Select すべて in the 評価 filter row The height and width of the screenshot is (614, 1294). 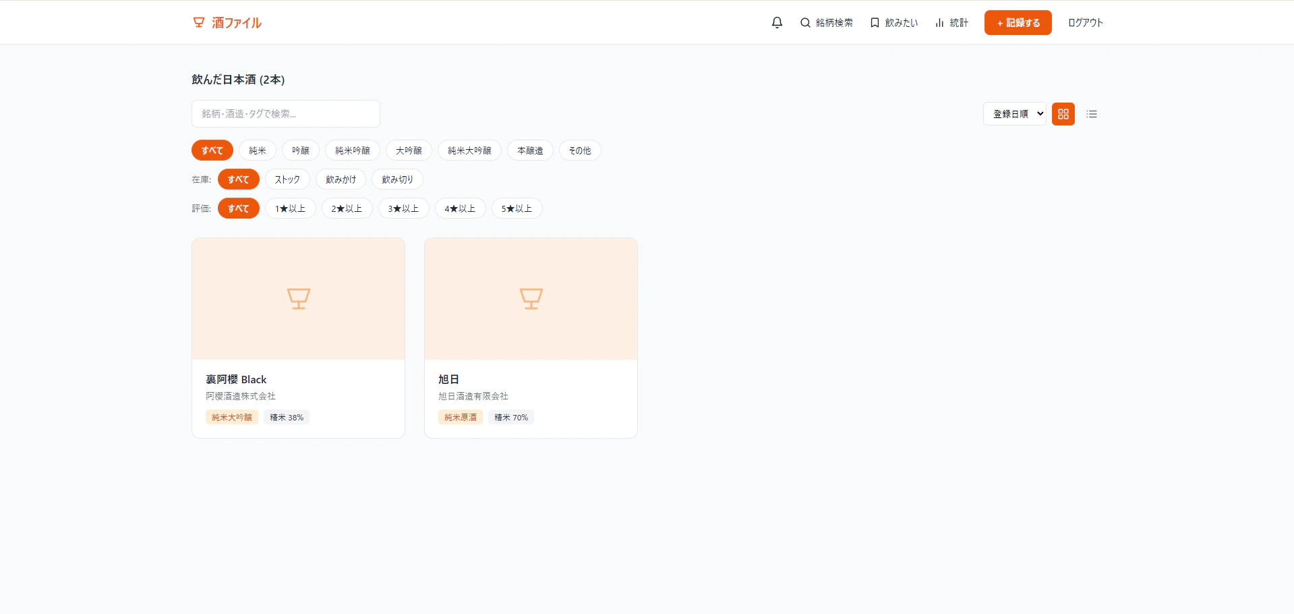(238, 208)
